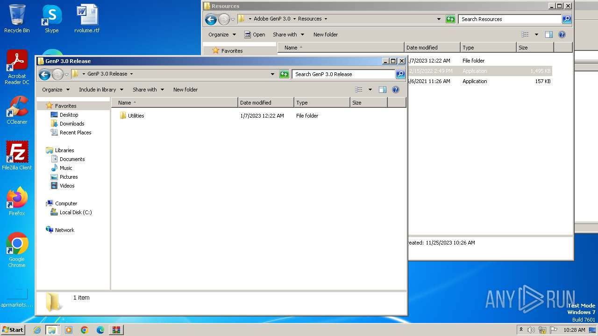598x336 pixels.
Task: Show hidden system tray icons
Action: (x=521, y=329)
